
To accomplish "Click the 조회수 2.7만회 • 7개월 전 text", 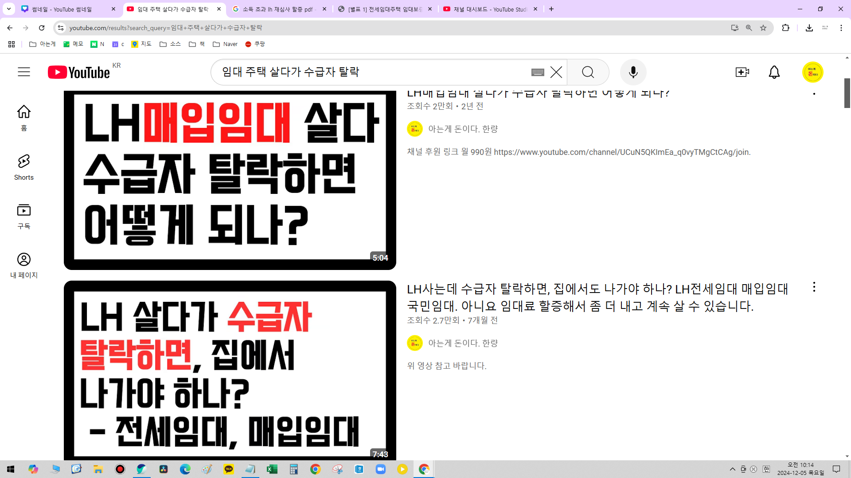I will click(453, 320).
